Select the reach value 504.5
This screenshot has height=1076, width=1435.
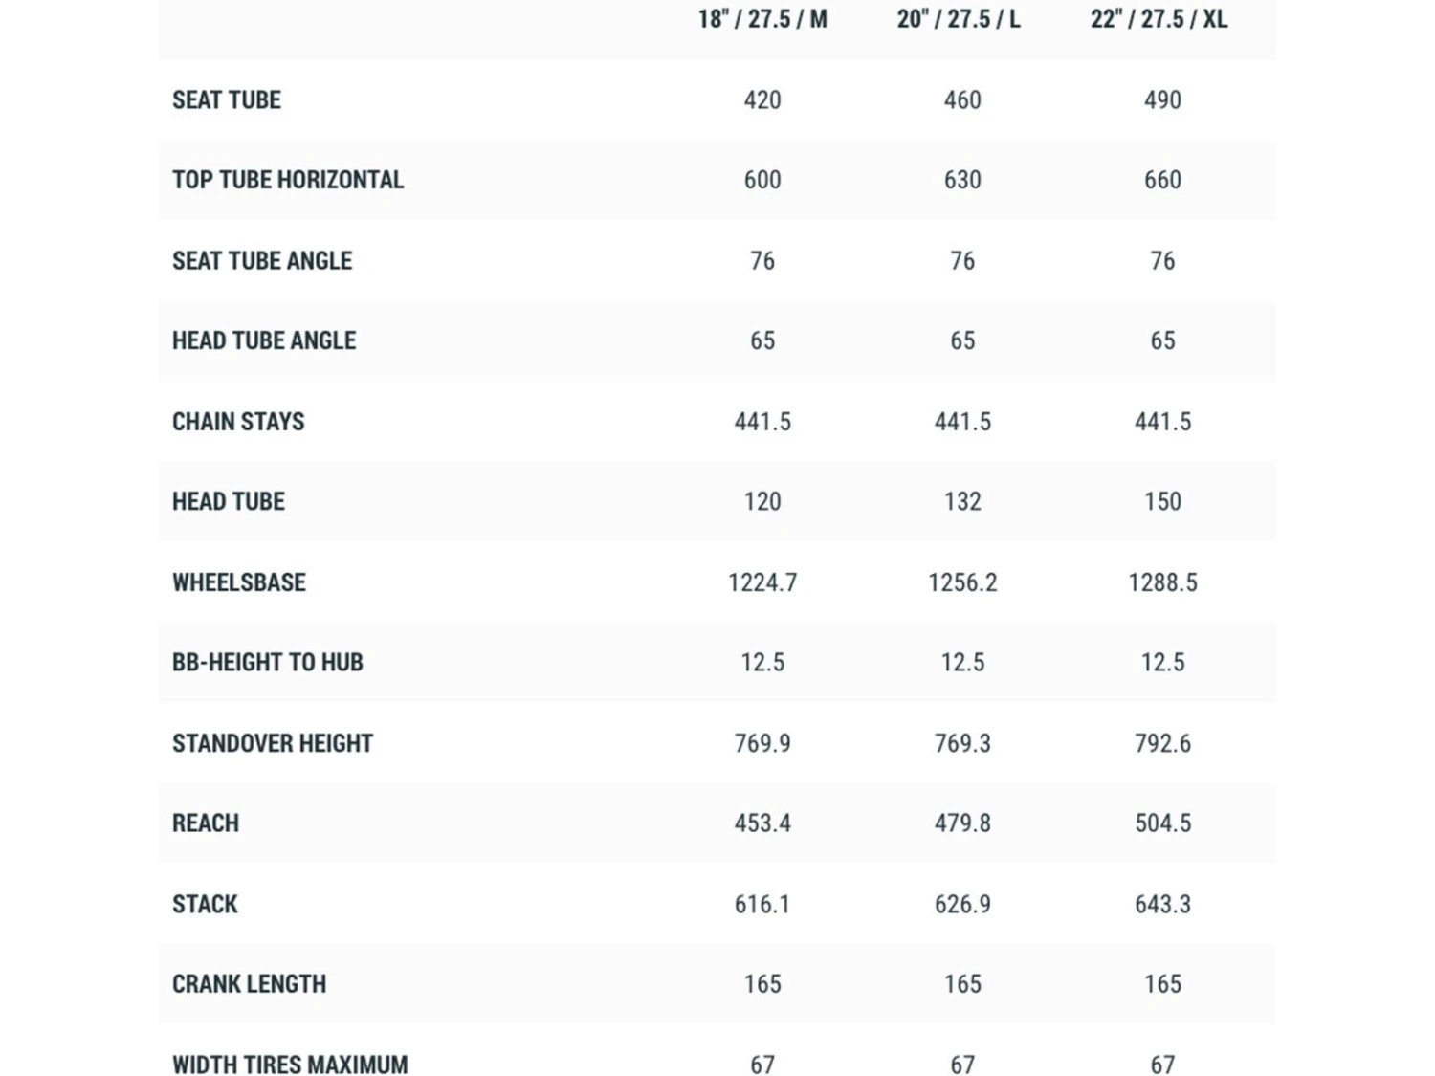1162,823
